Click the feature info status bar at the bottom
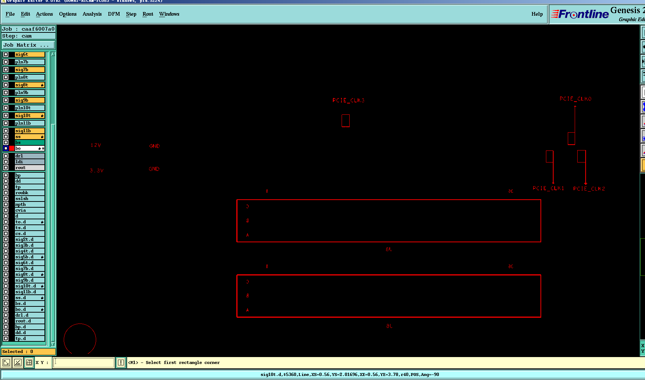Viewport: 645px width, 380px height. click(350, 375)
